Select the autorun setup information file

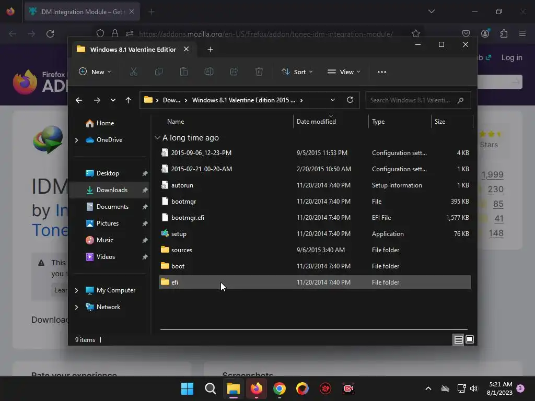click(x=315, y=185)
